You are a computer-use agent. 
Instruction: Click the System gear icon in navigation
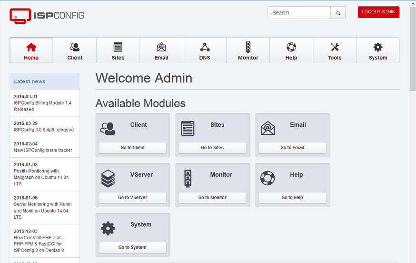(378, 47)
